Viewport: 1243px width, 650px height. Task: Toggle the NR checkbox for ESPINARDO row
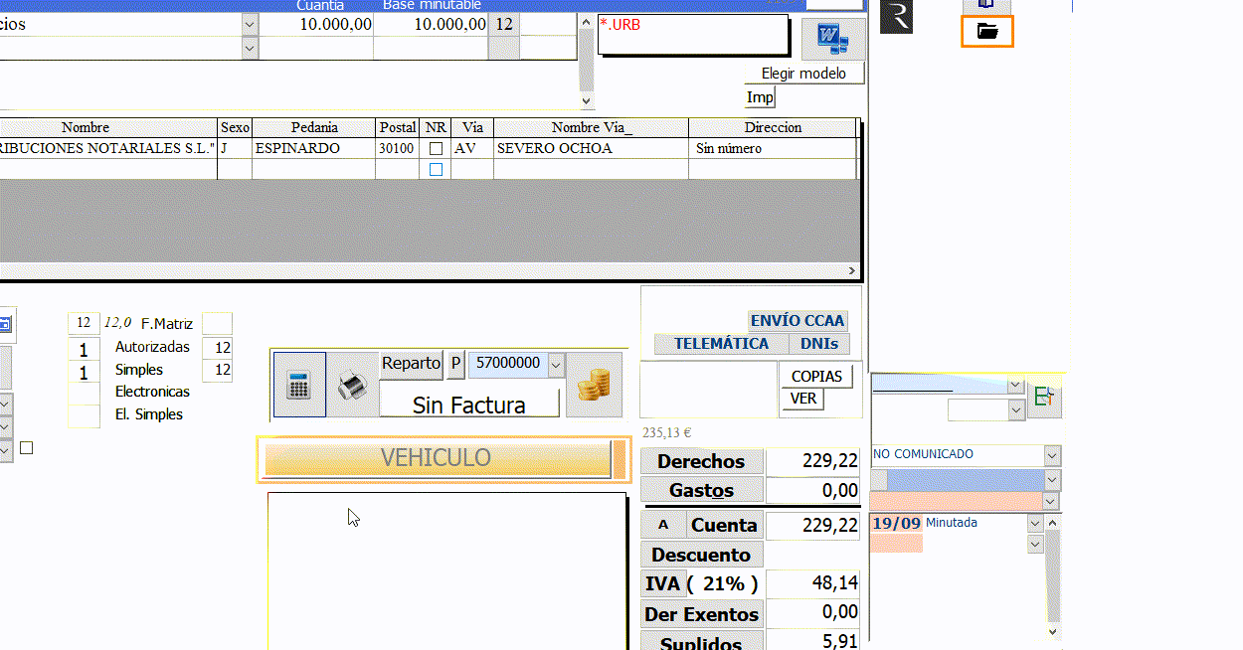pyautogui.click(x=436, y=148)
